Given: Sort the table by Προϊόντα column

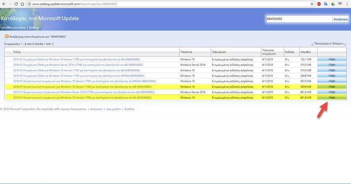Looking at the screenshot, I should (x=186, y=52).
